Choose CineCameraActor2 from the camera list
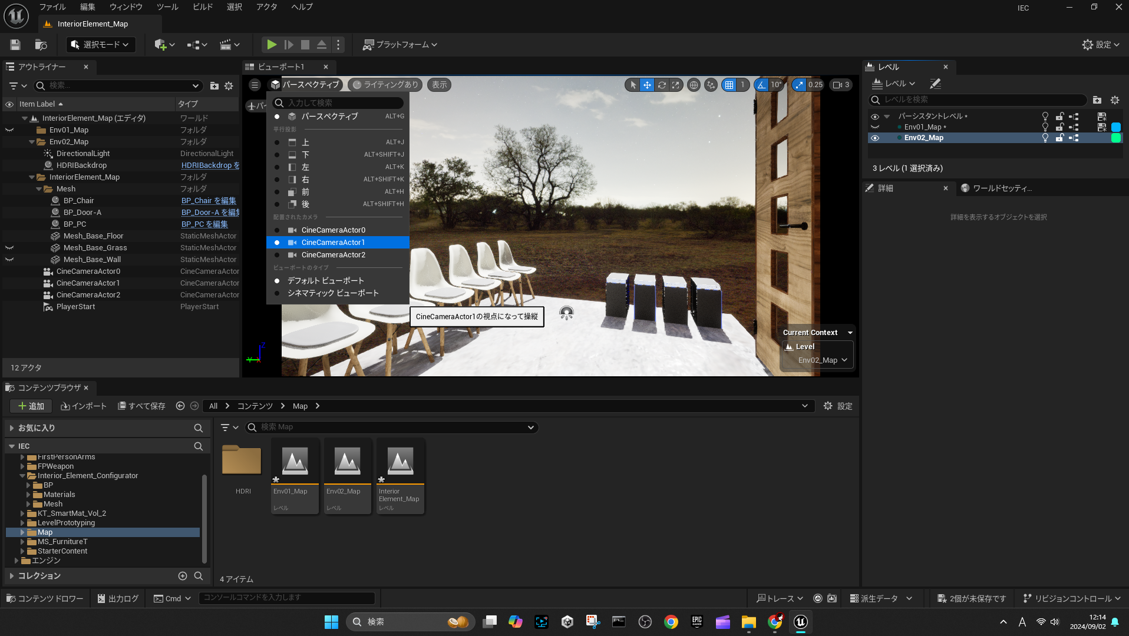Viewport: 1129px width, 636px height. tap(333, 255)
